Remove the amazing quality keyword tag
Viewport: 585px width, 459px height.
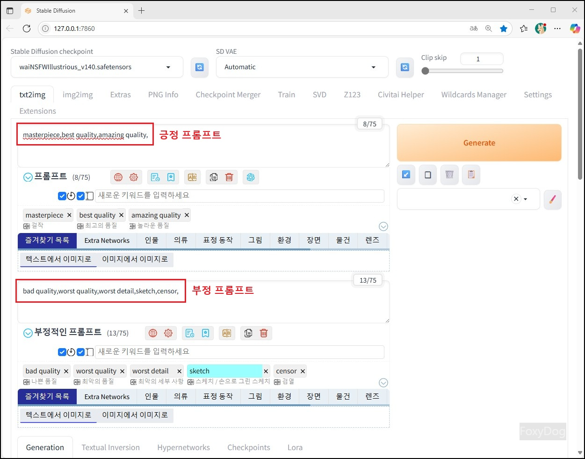(187, 215)
